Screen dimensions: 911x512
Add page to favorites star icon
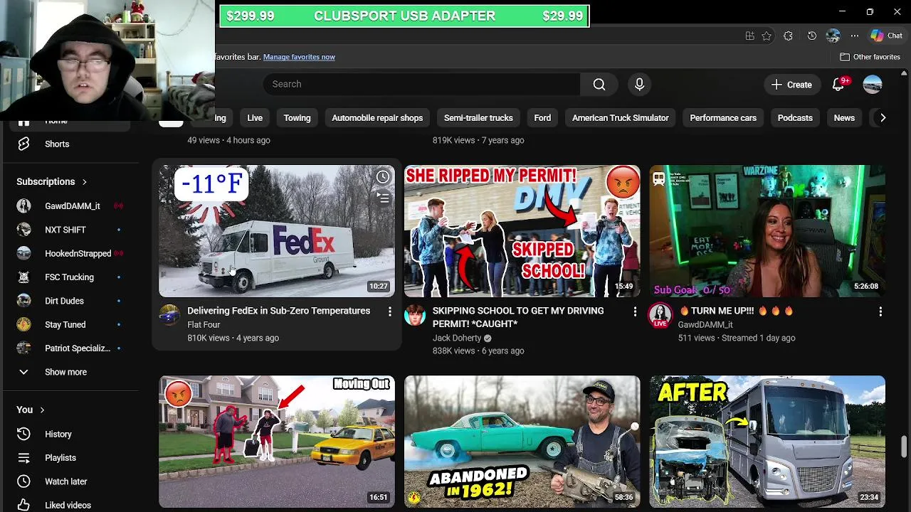tap(767, 36)
